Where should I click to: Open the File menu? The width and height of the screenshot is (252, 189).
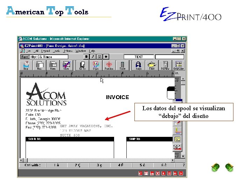(28, 51)
